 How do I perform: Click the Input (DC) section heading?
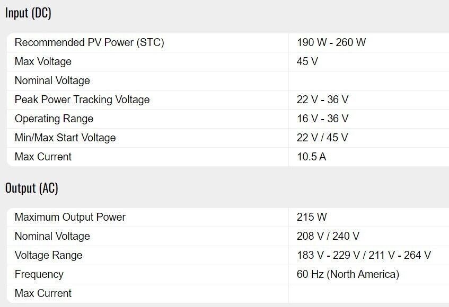pos(28,13)
